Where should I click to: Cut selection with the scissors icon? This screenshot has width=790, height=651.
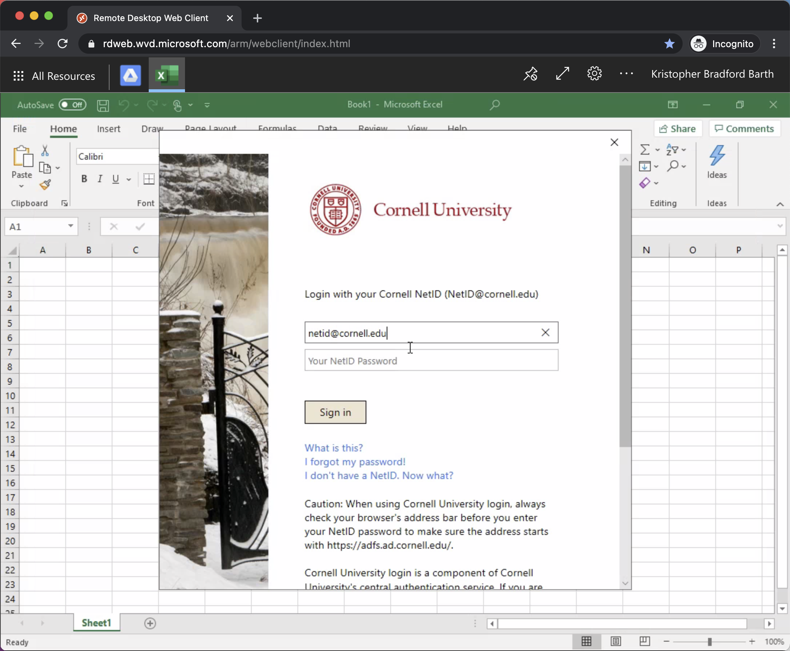coord(45,150)
